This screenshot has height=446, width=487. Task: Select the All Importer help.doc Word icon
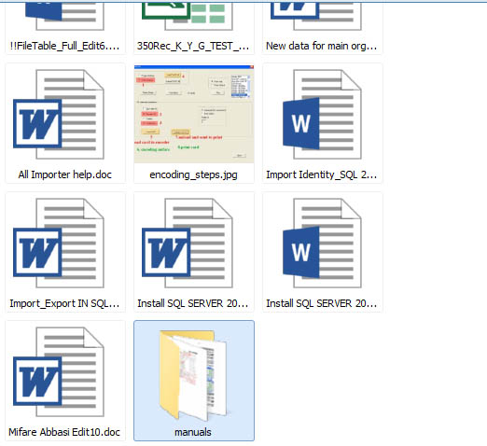(59, 115)
